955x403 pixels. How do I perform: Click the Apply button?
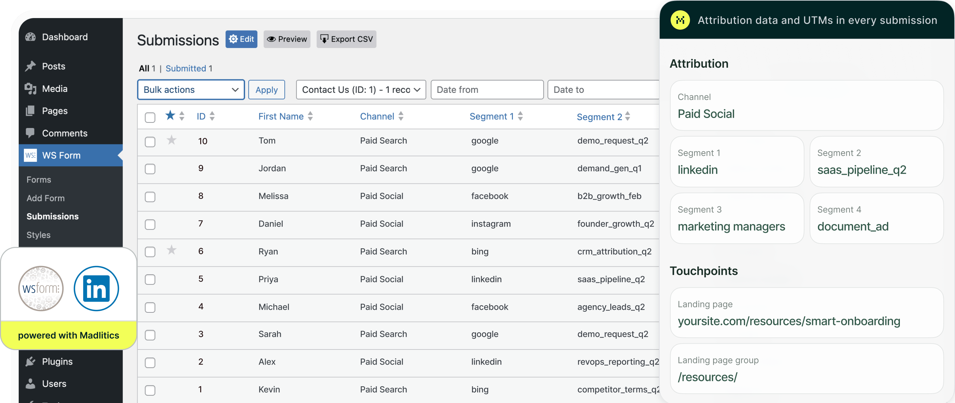pyautogui.click(x=267, y=90)
